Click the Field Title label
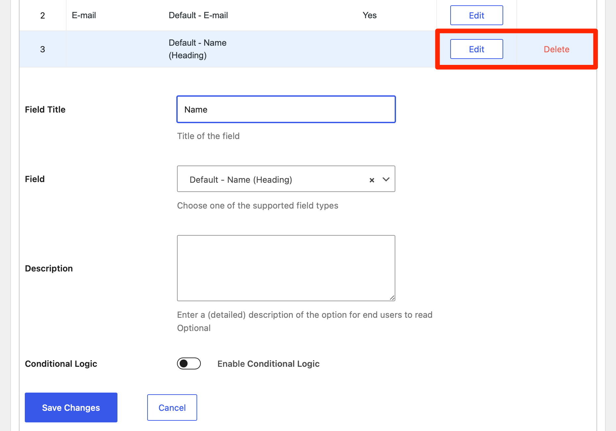Screen dimensions: 616x431 [45, 110]
